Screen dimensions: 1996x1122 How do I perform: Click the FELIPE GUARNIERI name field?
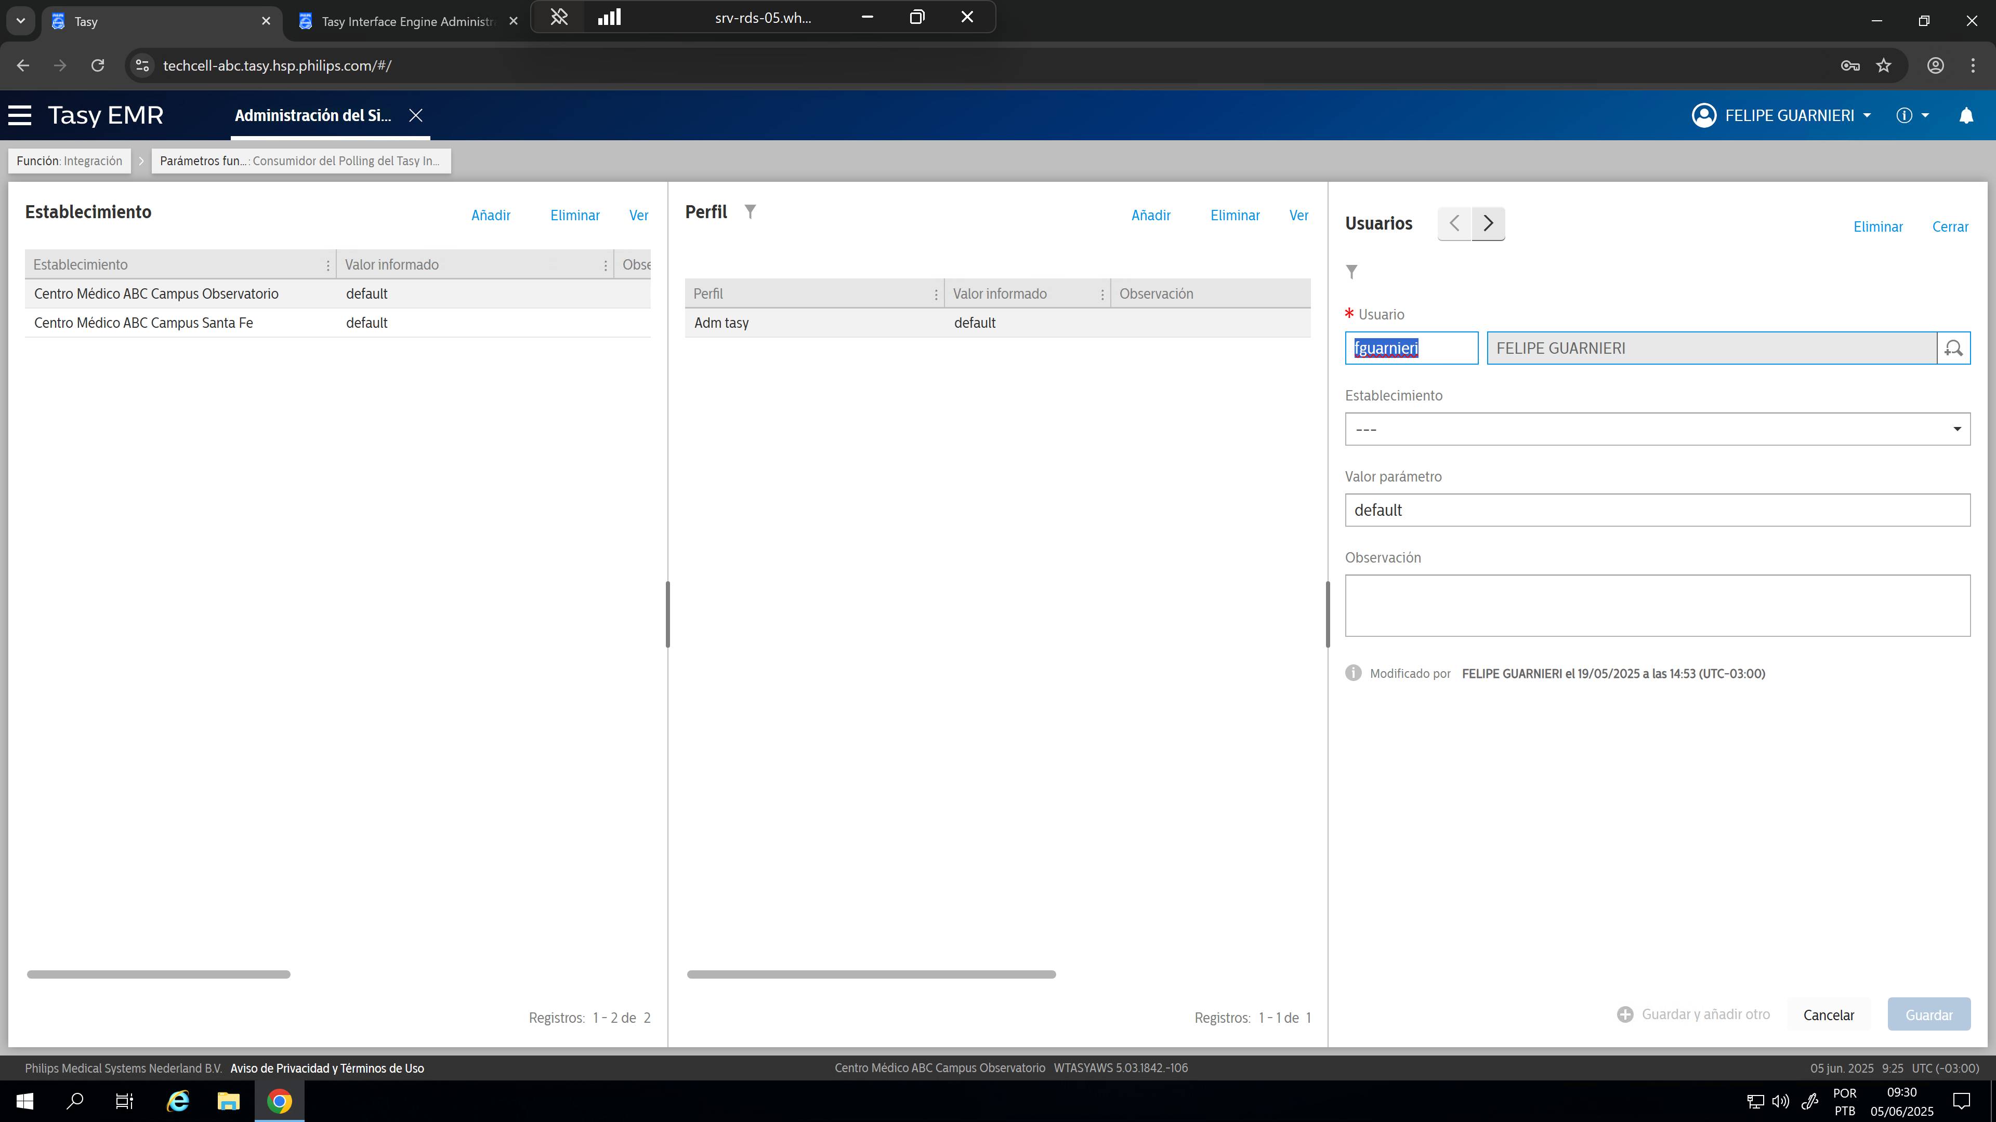pos(1712,349)
